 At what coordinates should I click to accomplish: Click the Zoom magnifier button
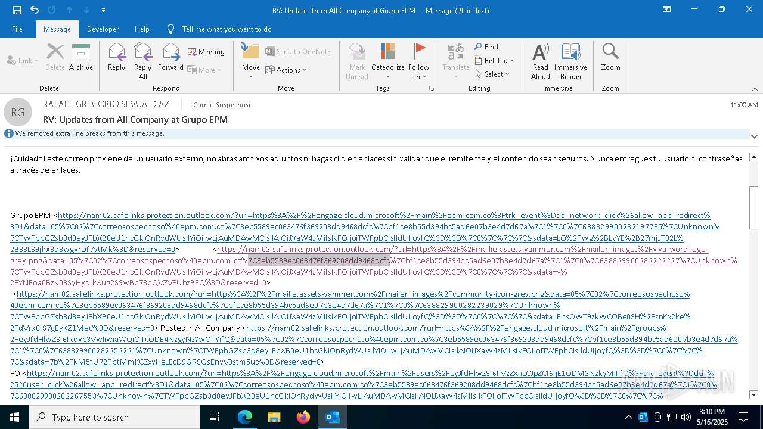(x=610, y=57)
